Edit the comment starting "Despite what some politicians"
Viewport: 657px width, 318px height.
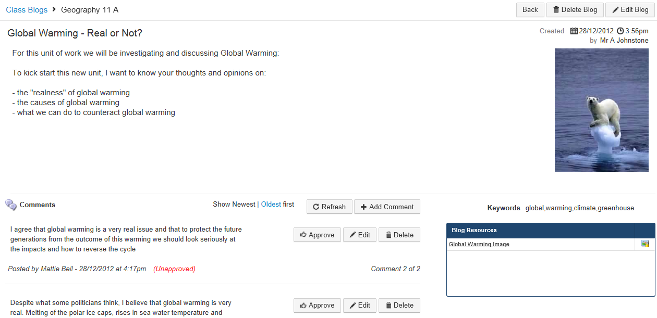tap(359, 306)
